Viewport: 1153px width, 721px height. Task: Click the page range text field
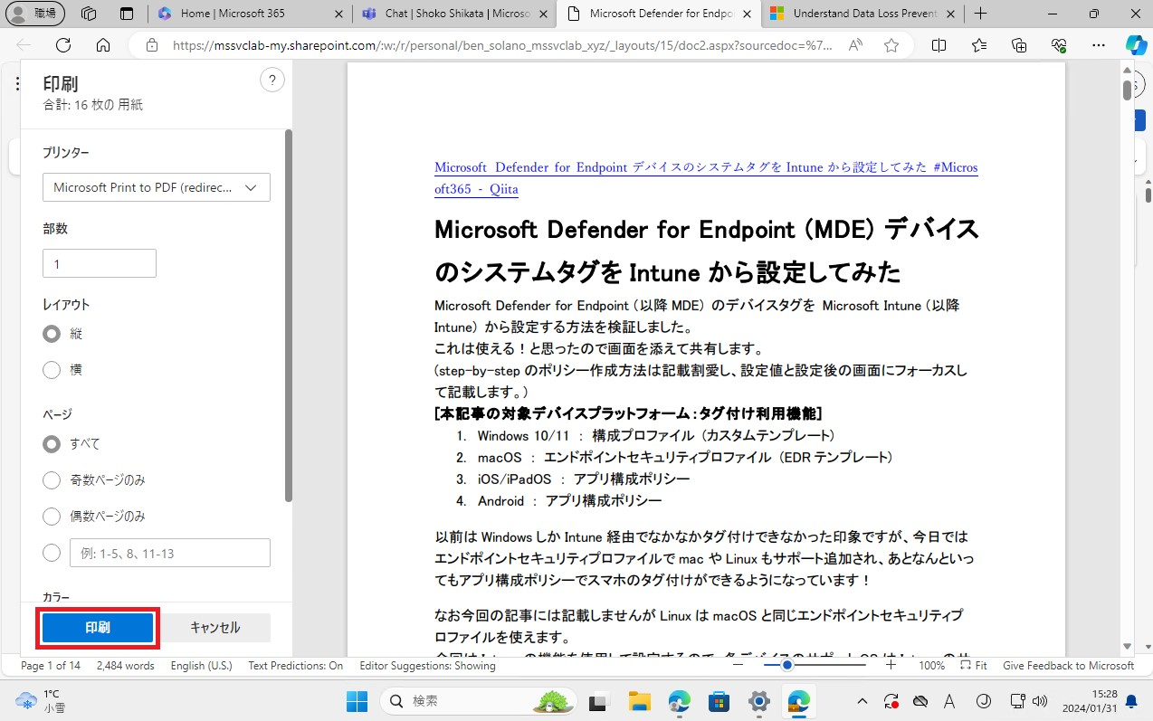[x=170, y=553]
